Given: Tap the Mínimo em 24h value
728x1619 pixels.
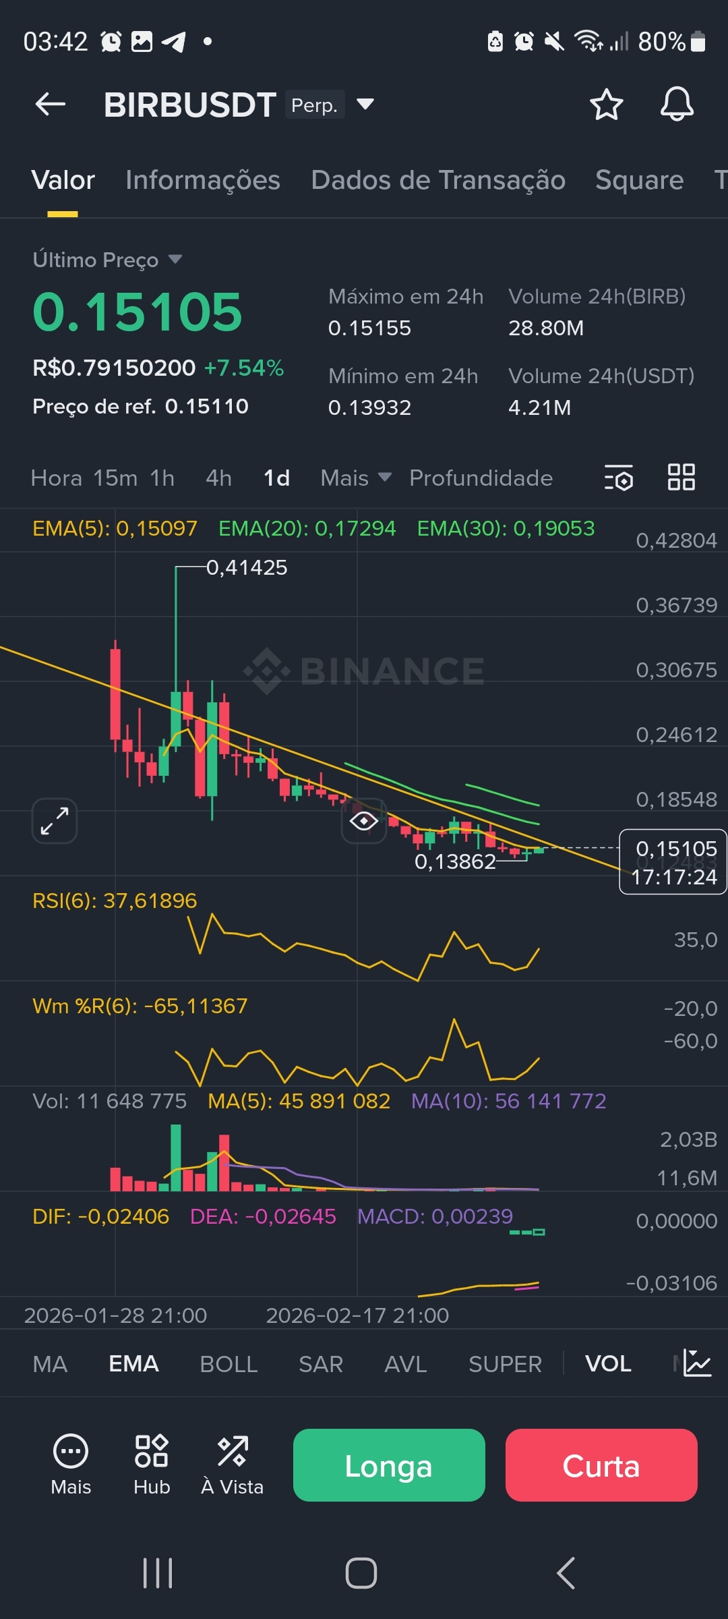Looking at the screenshot, I should 369,407.
